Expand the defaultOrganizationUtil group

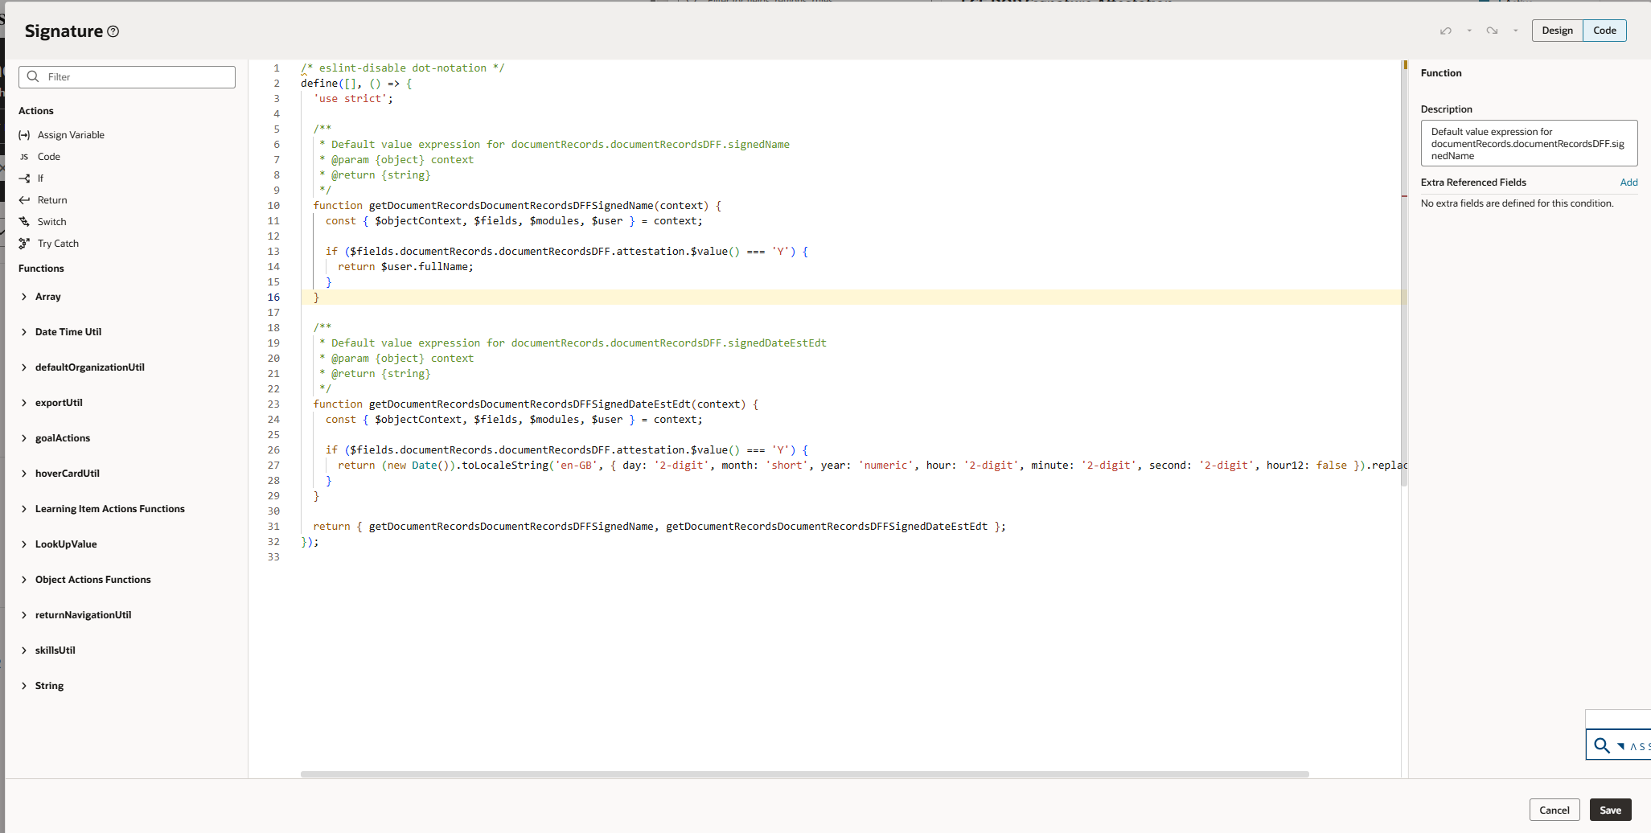point(24,367)
